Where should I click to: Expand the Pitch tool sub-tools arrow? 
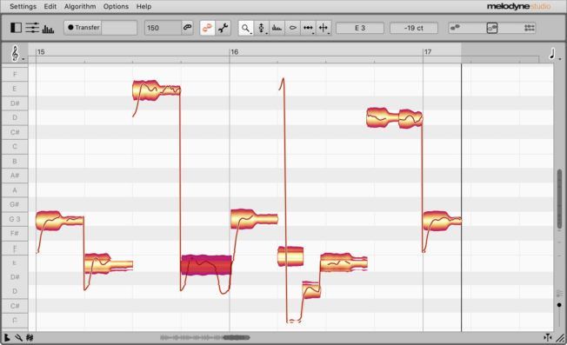[267, 33]
